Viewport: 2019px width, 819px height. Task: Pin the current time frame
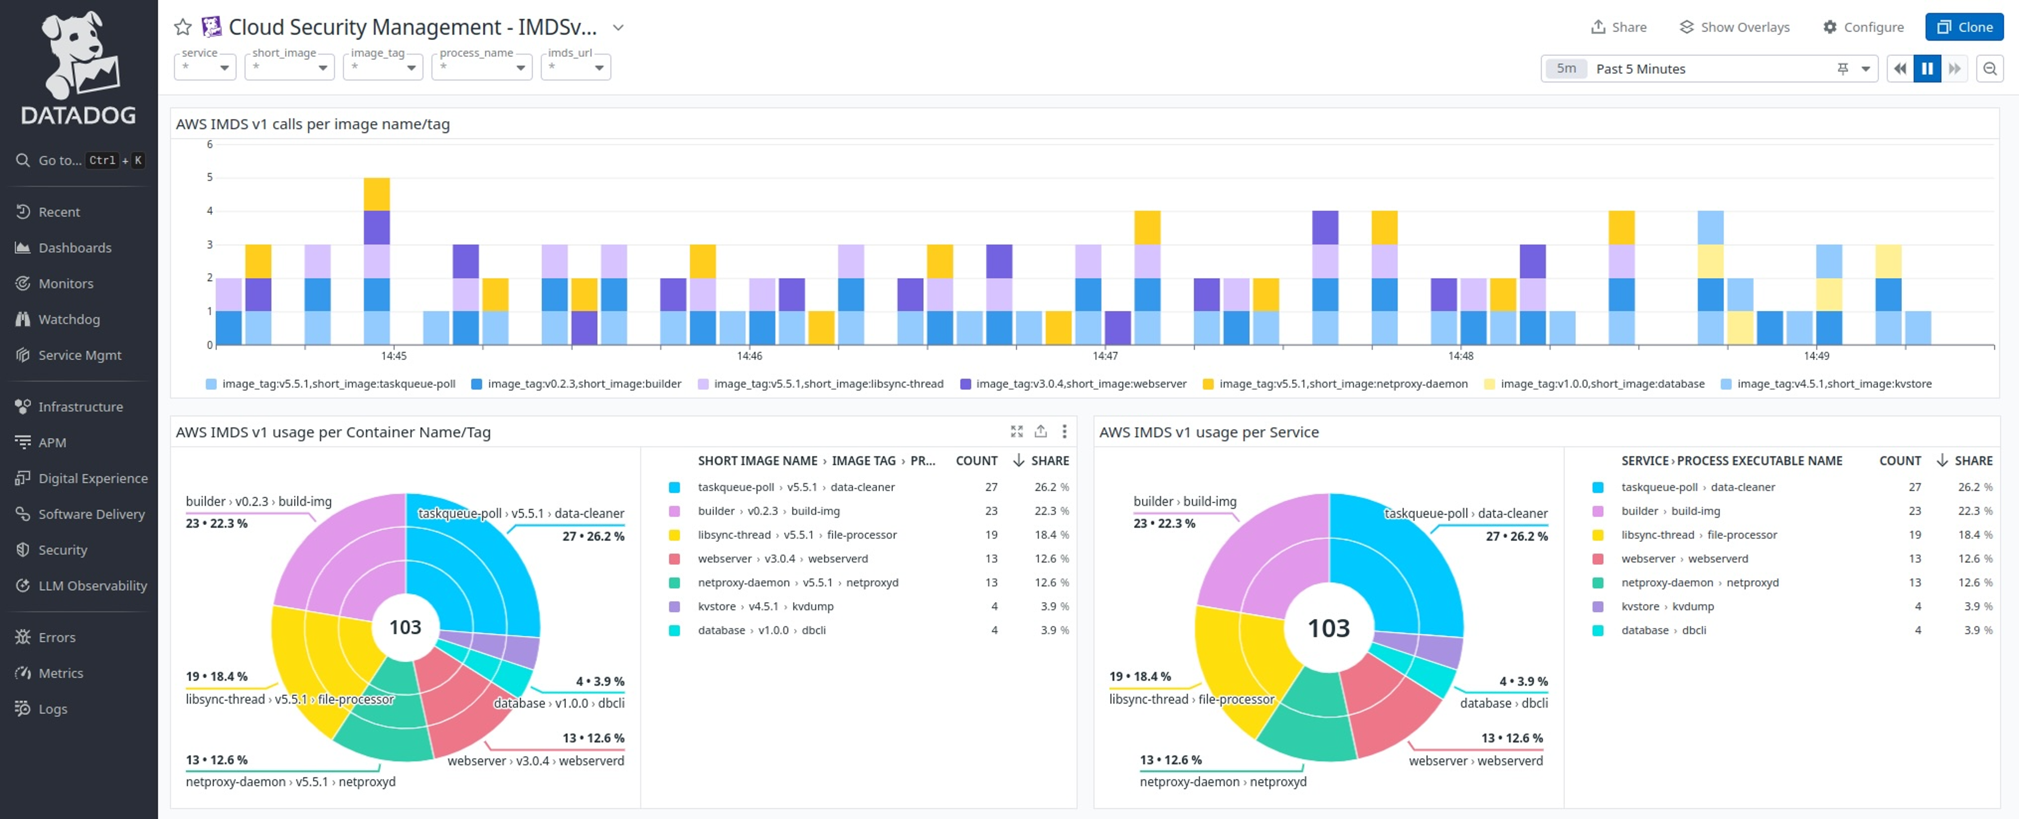coord(1841,69)
